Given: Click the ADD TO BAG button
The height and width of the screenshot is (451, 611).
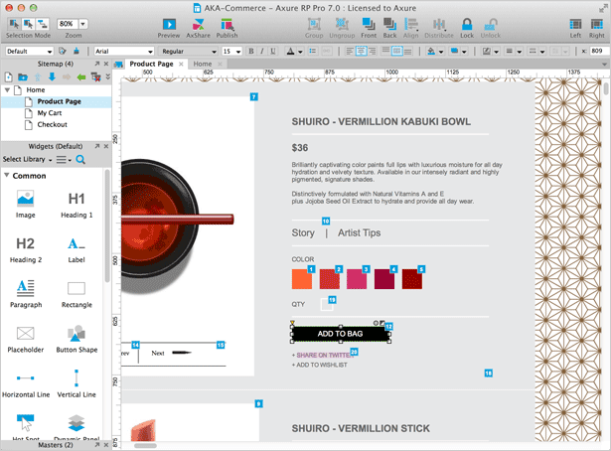Looking at the screenshot, I should pyautogui.click(x=340, y=334).
